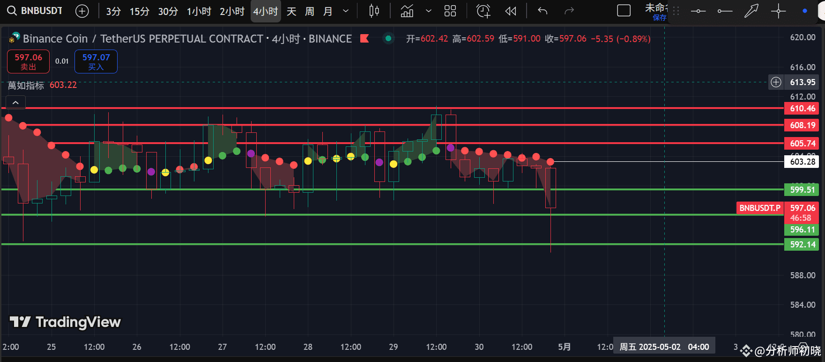Click the plus button at price 613.95
The image size is (825, 362).
point(776,82)
